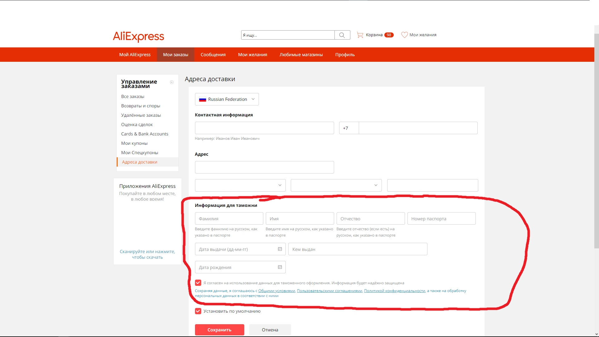
Task: Open Оценка сделок in sidebar
Action: pos(137,125)
